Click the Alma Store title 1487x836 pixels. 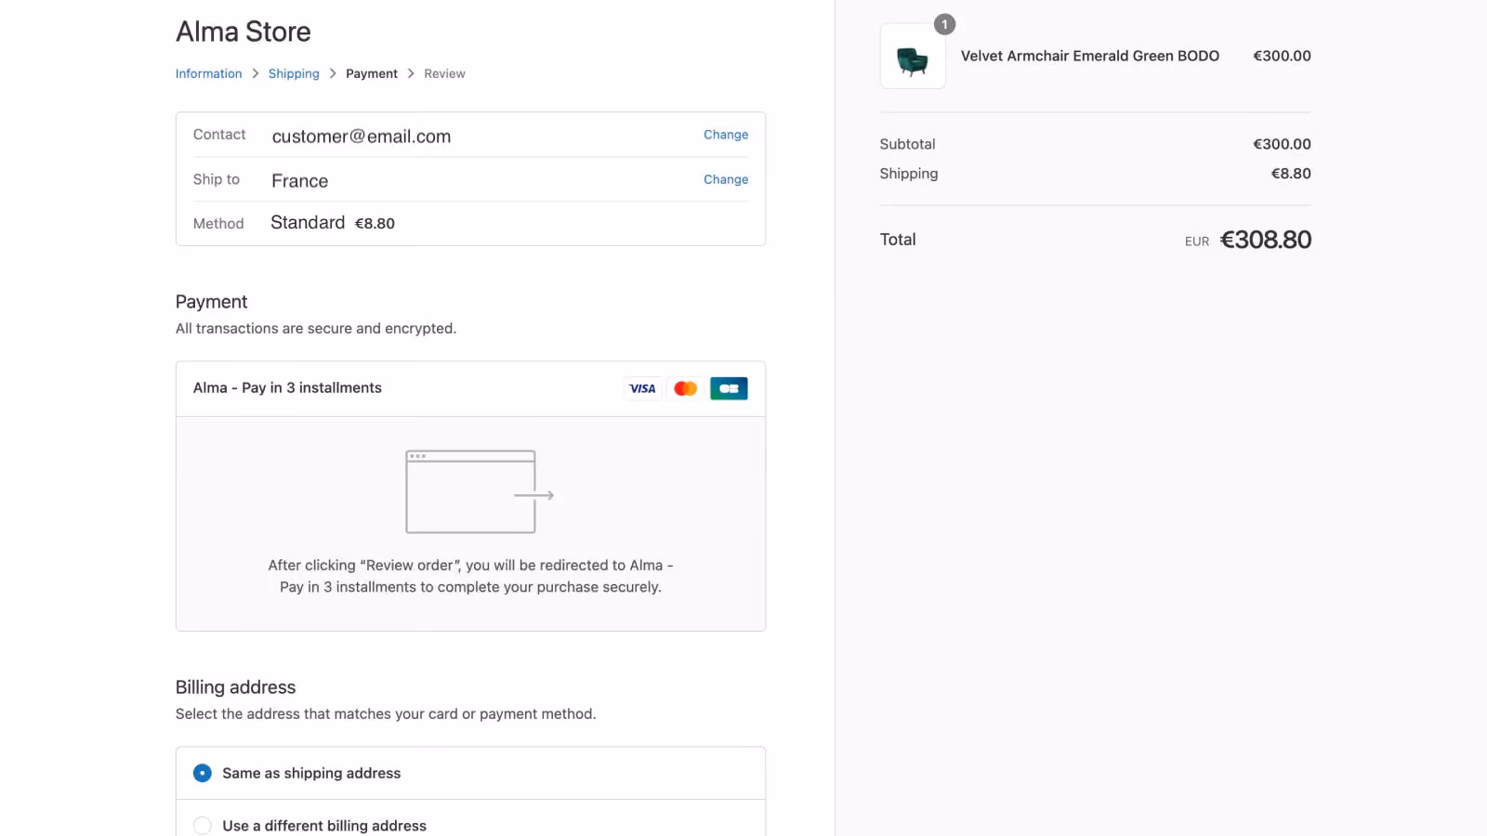pyautogui.click(x=243, y=32)
